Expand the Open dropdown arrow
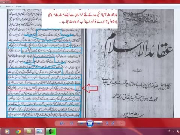 pyautogui.click(x=24, y=6)
